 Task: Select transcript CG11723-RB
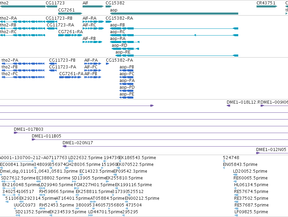(51, 22)
